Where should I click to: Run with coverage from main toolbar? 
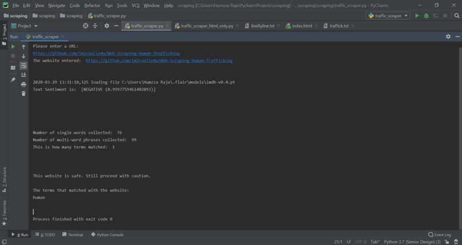(x=436, y=15)
